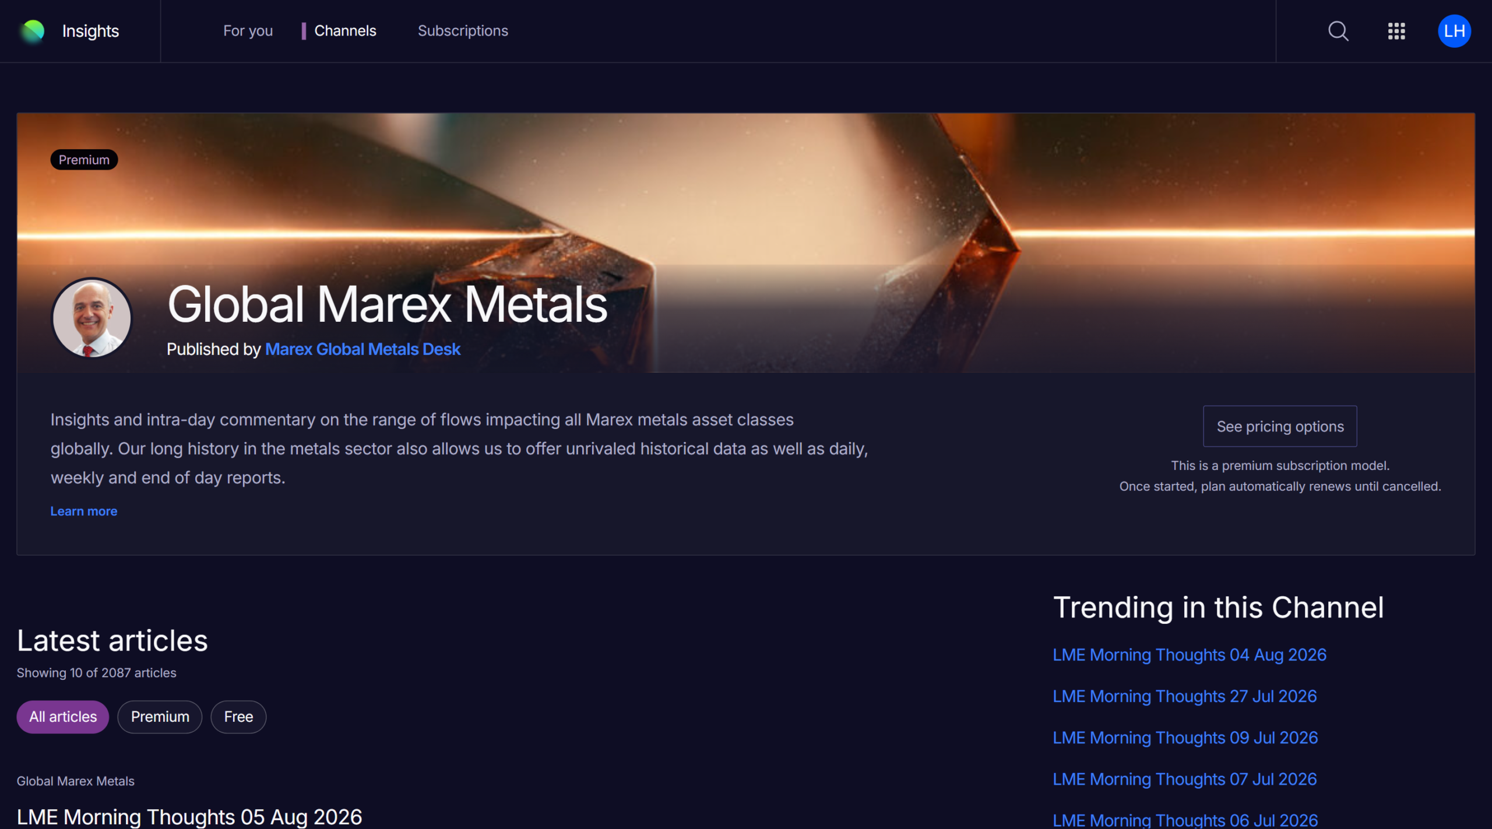Open trending LME Morning Thoughts 06 Jul 2026
Screen dimensions: 1492x829
[1185, 820]
